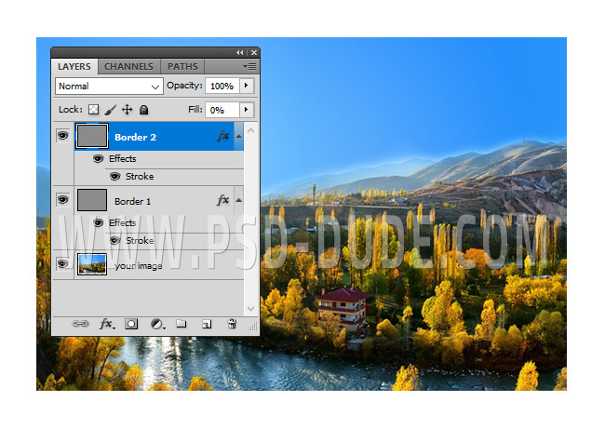The image size is (605, 428).
Task: Add a layer mask
Action: click(131, 324)
